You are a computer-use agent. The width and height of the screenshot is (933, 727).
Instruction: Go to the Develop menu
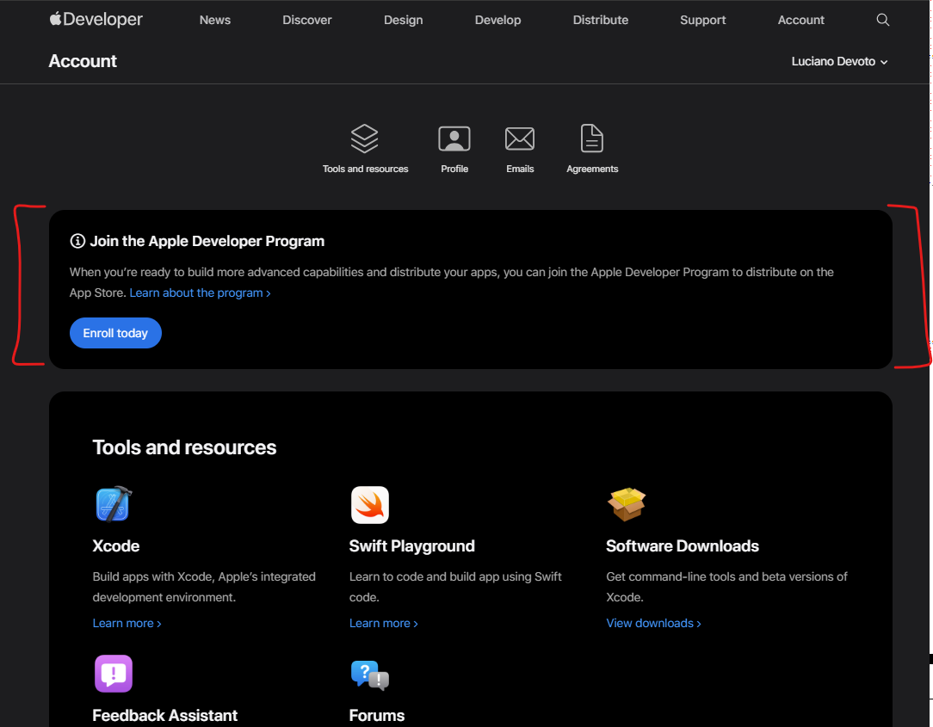497,20
